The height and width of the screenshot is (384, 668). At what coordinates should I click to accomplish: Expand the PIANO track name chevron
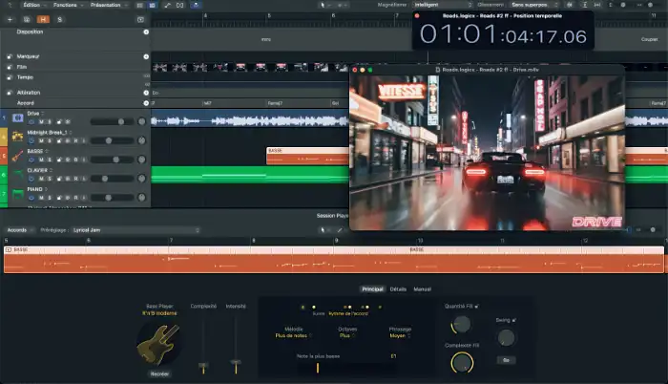(46, 189)
